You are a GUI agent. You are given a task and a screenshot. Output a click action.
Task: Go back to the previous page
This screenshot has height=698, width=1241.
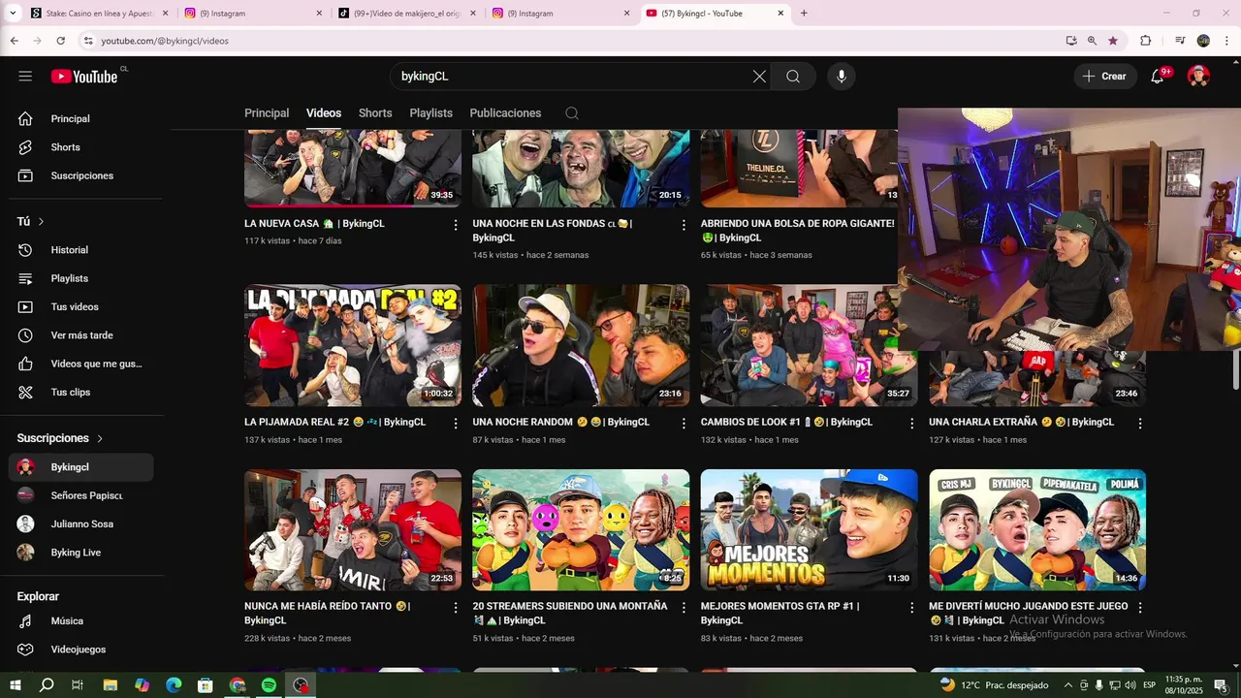tap(15, 41)
